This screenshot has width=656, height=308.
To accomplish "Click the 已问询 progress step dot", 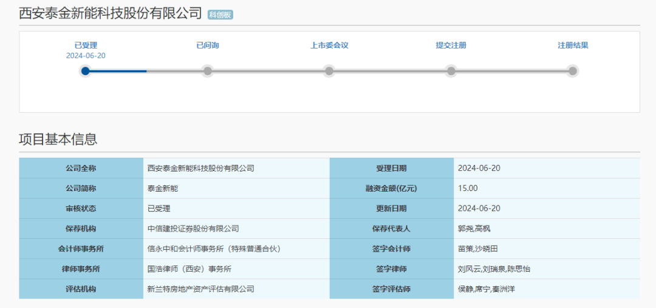I will [x=208, y=71].
